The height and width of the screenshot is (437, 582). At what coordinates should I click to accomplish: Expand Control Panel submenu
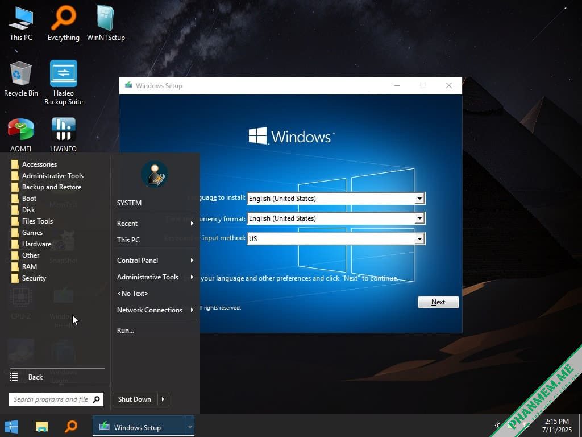click(x=155, y=261)
